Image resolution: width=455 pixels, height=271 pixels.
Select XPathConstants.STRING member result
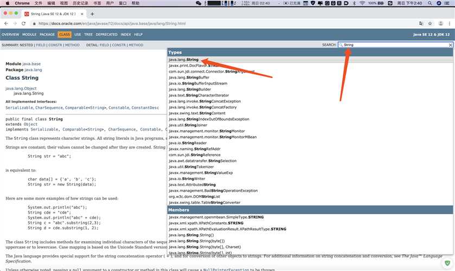click(x=310, y=223)
